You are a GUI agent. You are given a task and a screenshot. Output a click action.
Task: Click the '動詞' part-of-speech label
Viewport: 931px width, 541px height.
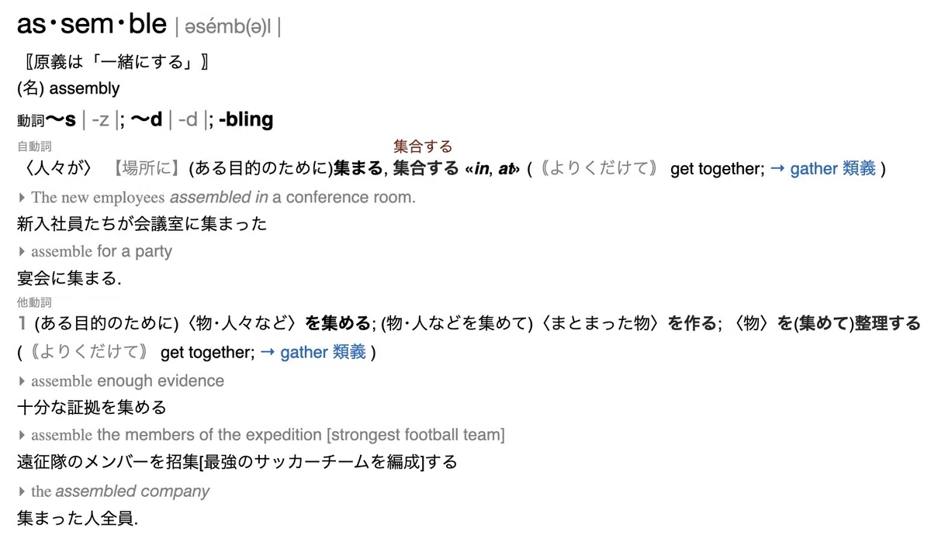point(31,122)
